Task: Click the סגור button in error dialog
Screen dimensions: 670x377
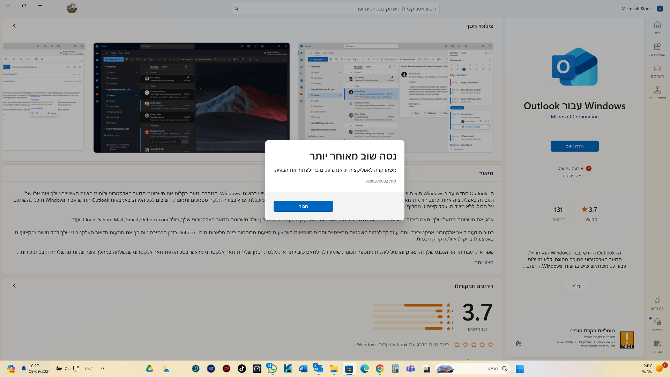Action: 303,206
